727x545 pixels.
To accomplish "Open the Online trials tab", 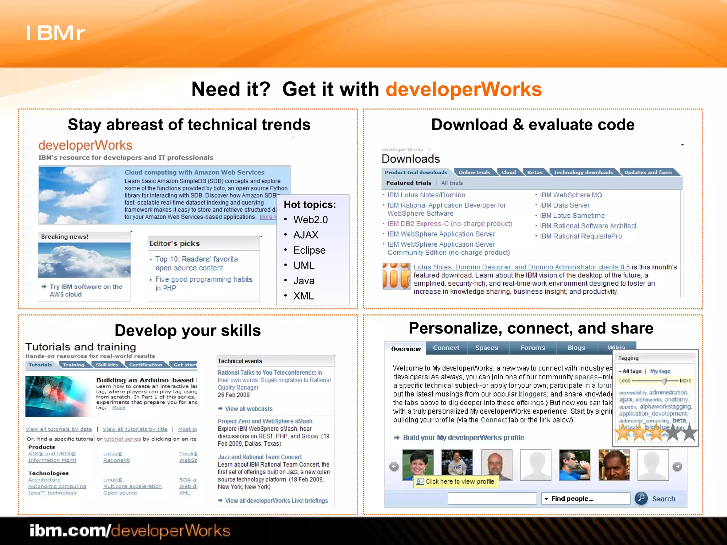I will [x=474, y=172].
